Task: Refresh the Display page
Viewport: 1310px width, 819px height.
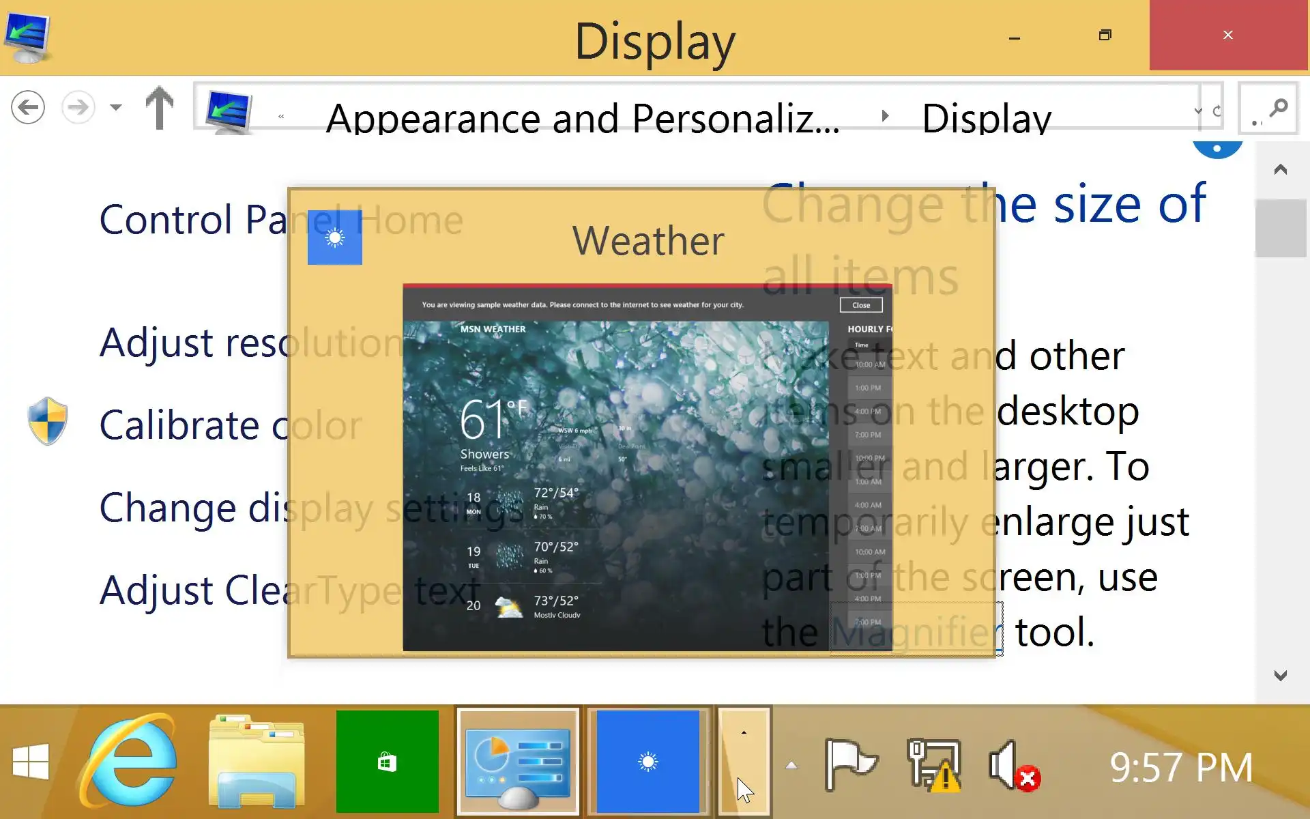Action: click(1217, 111)
